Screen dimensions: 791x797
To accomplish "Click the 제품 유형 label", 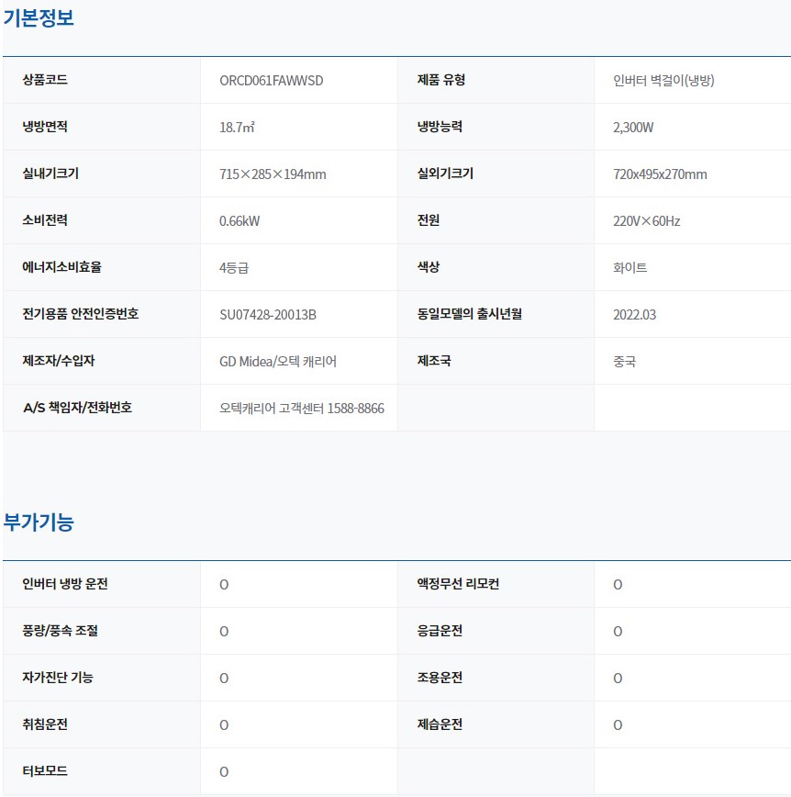I will 441,80.
